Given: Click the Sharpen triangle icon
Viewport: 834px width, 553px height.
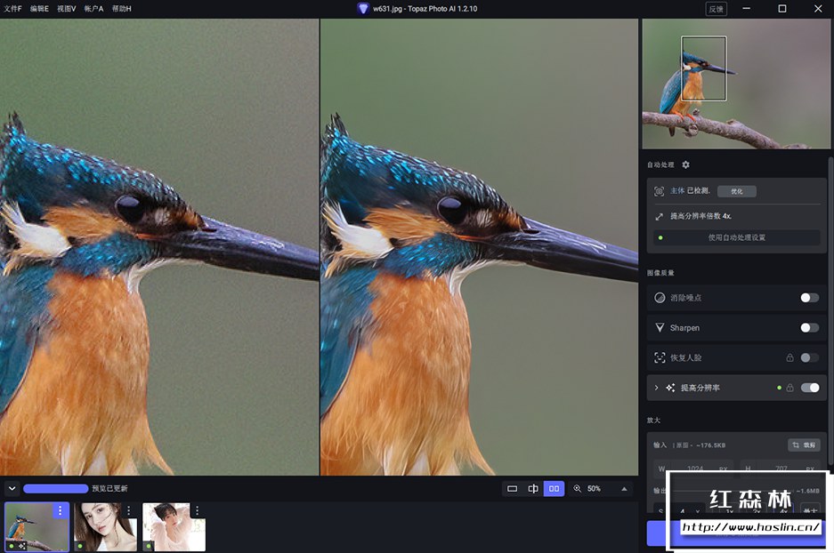Looking at the screenshot, I should [x=660, y=328].
